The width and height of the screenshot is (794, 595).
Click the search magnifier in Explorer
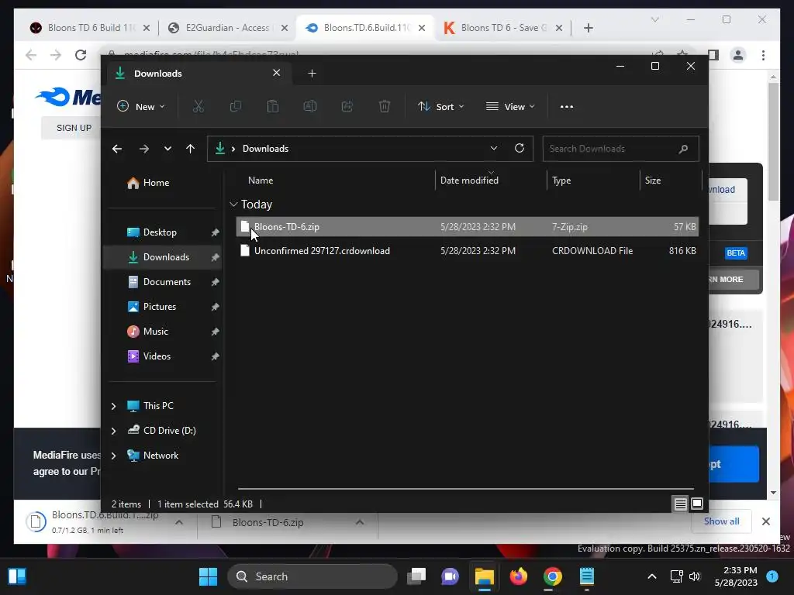[683, 149]
